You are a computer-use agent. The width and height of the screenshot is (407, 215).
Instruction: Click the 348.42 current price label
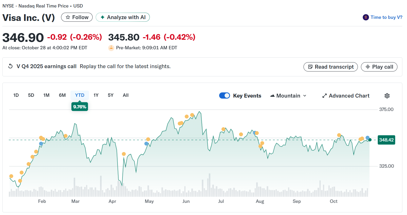pyautogui.click(x=386, y=140)
